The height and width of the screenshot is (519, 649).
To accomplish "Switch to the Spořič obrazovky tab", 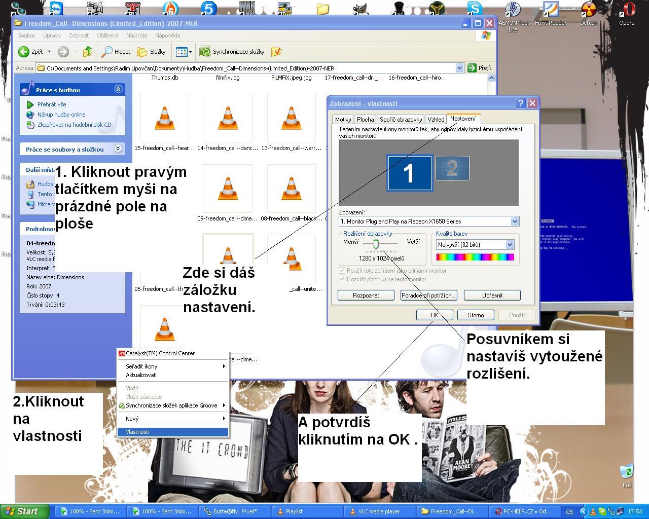I will (401, 120).
